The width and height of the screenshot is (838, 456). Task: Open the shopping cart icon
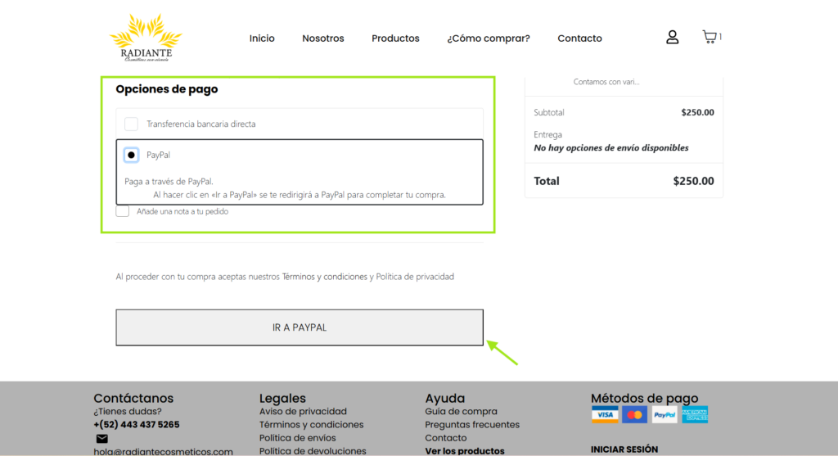click(710, 36)
